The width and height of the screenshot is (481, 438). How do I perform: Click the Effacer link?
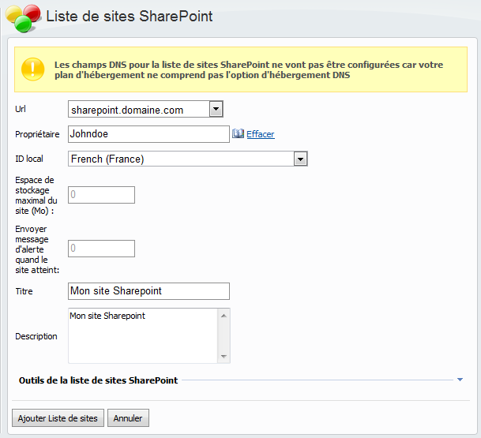click(x=260, y=134)
